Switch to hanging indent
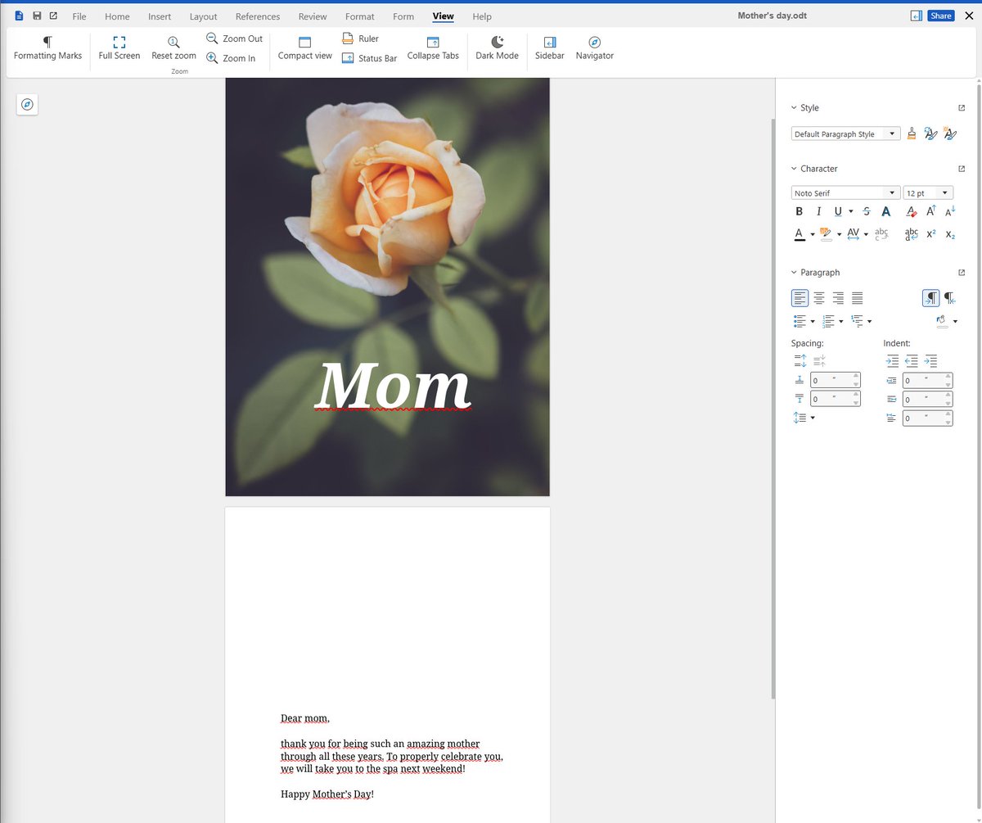 pos(931,360)
